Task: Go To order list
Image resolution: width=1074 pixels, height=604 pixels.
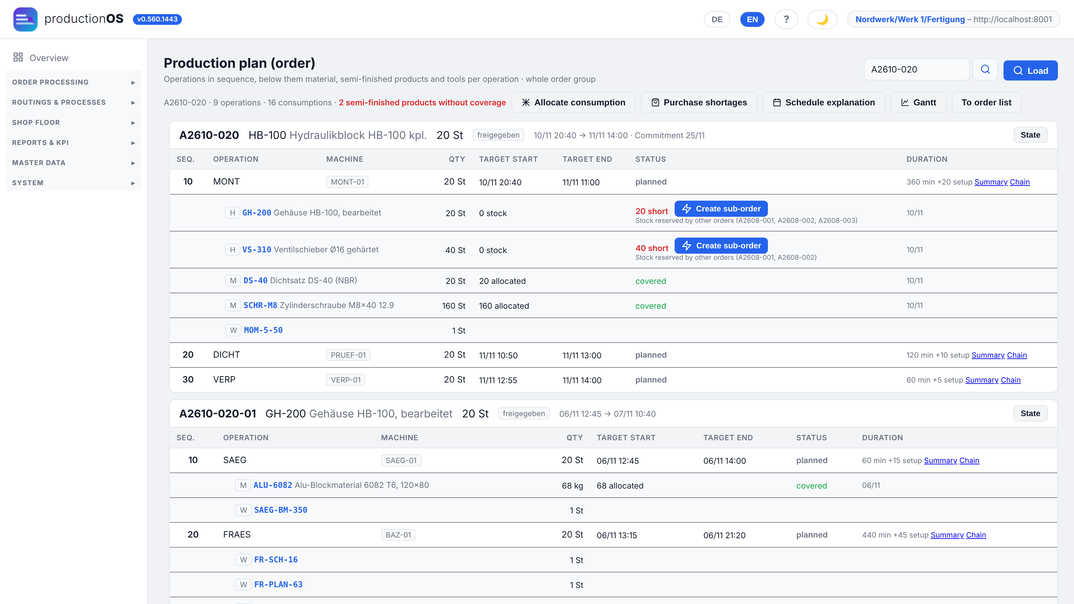Action: click(986, 103)
